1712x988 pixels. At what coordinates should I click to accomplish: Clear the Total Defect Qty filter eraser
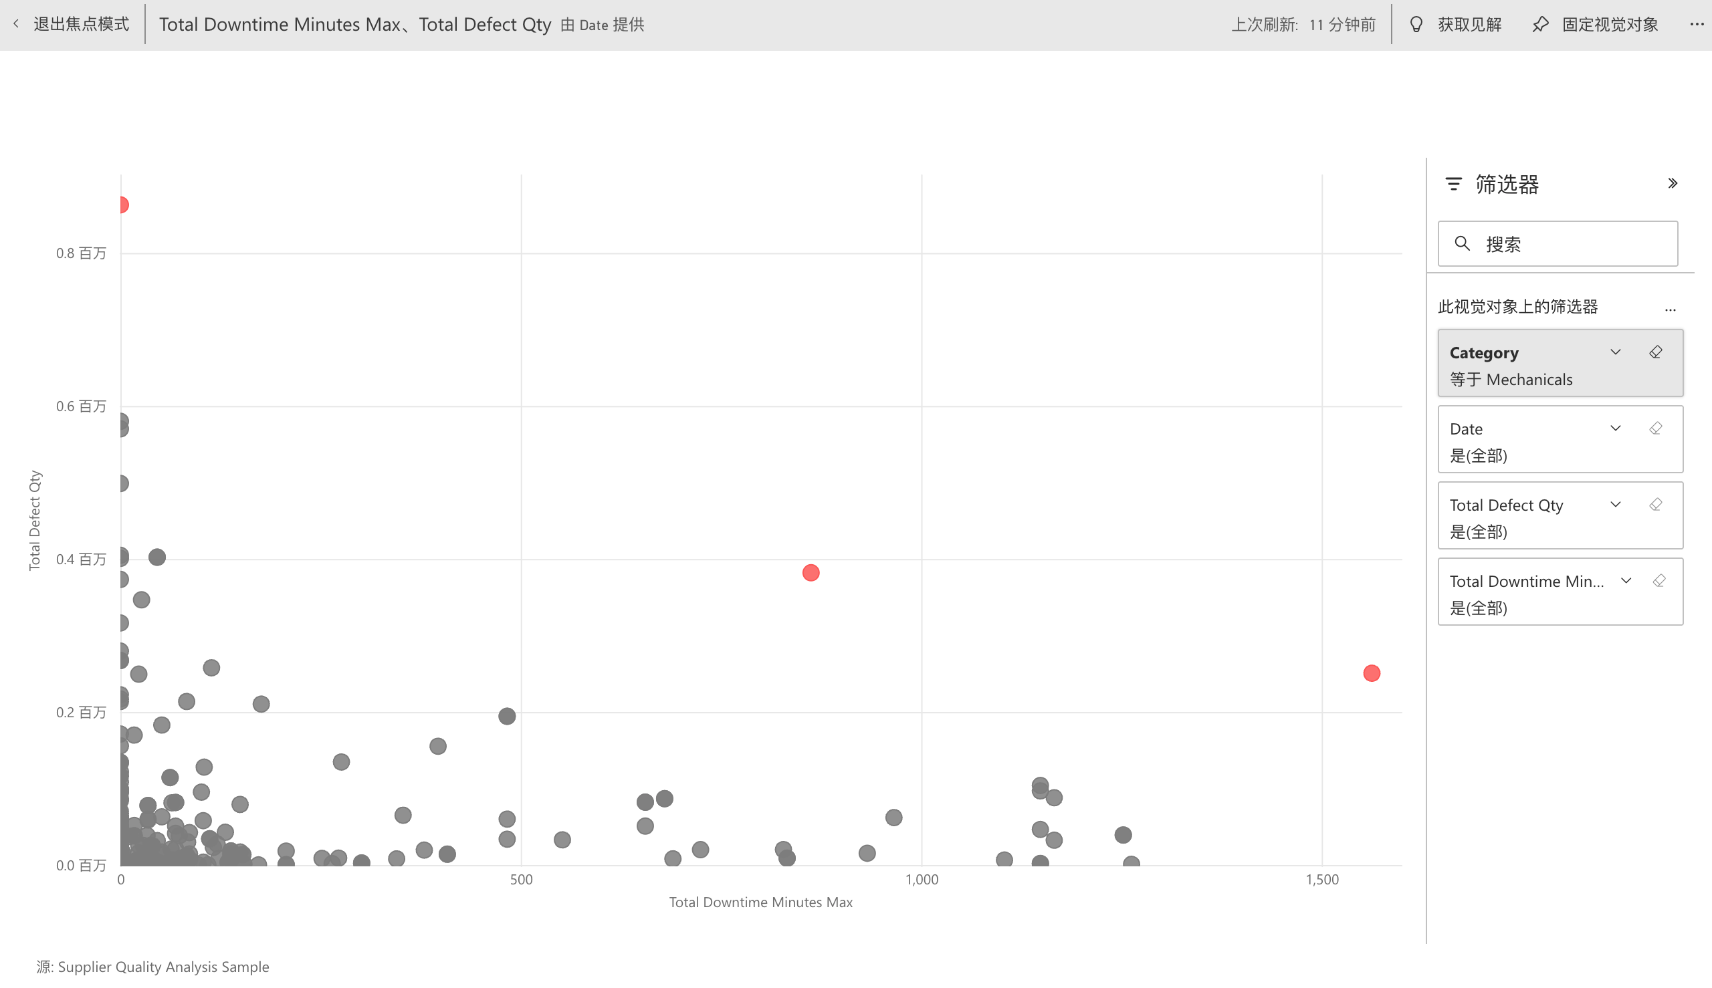[x=1656, y=504]
